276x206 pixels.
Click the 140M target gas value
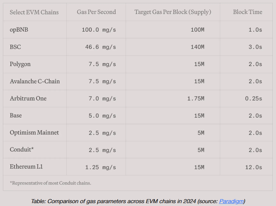pos(198,47)
